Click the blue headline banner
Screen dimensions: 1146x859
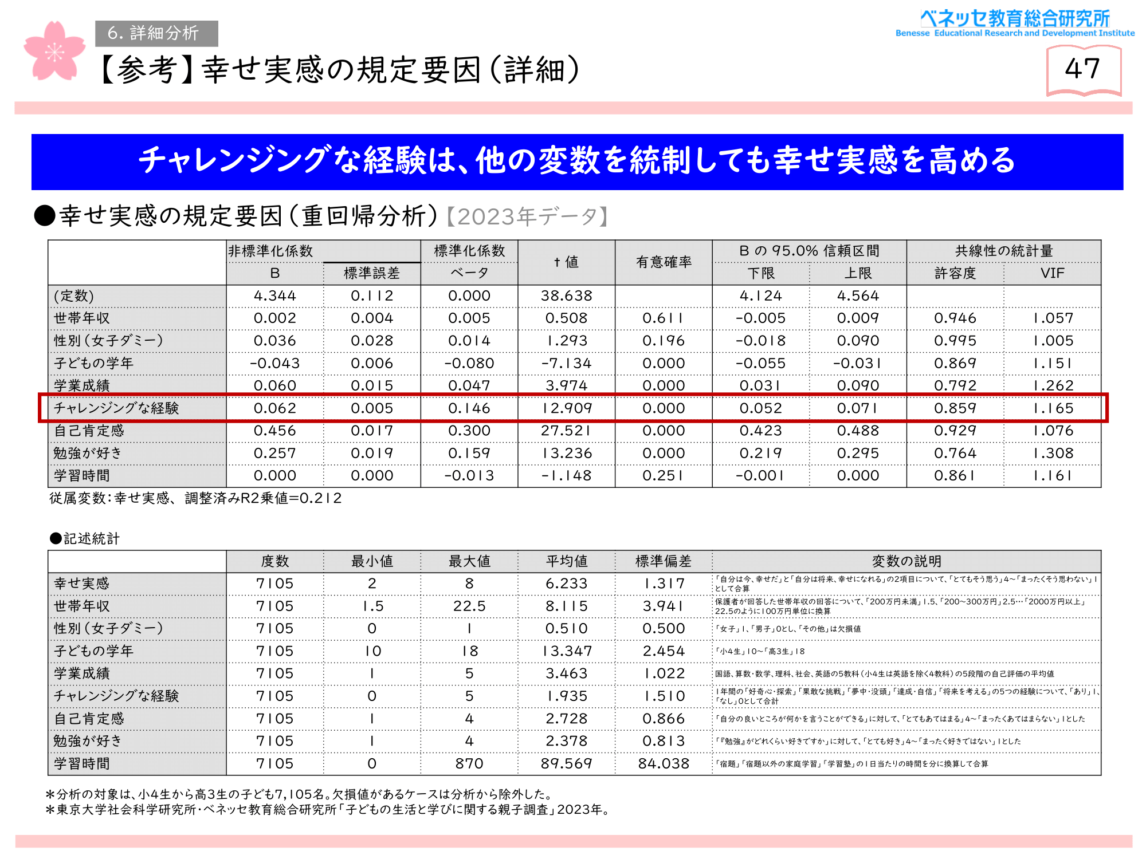coord(576,161)
